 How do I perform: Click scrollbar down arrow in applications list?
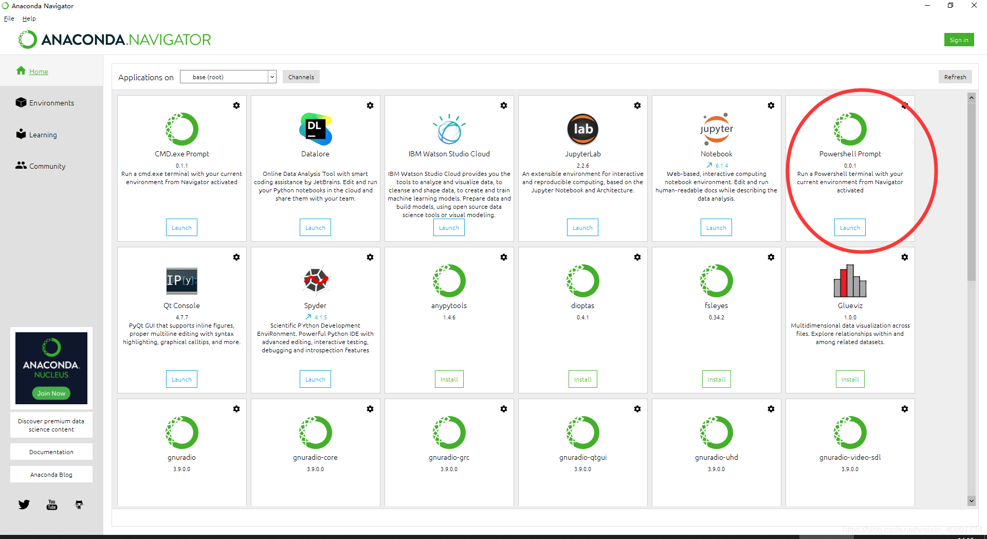(972, 500)
